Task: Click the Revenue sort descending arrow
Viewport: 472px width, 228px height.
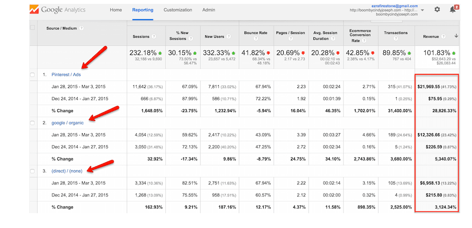Action: tap(456, 36)
